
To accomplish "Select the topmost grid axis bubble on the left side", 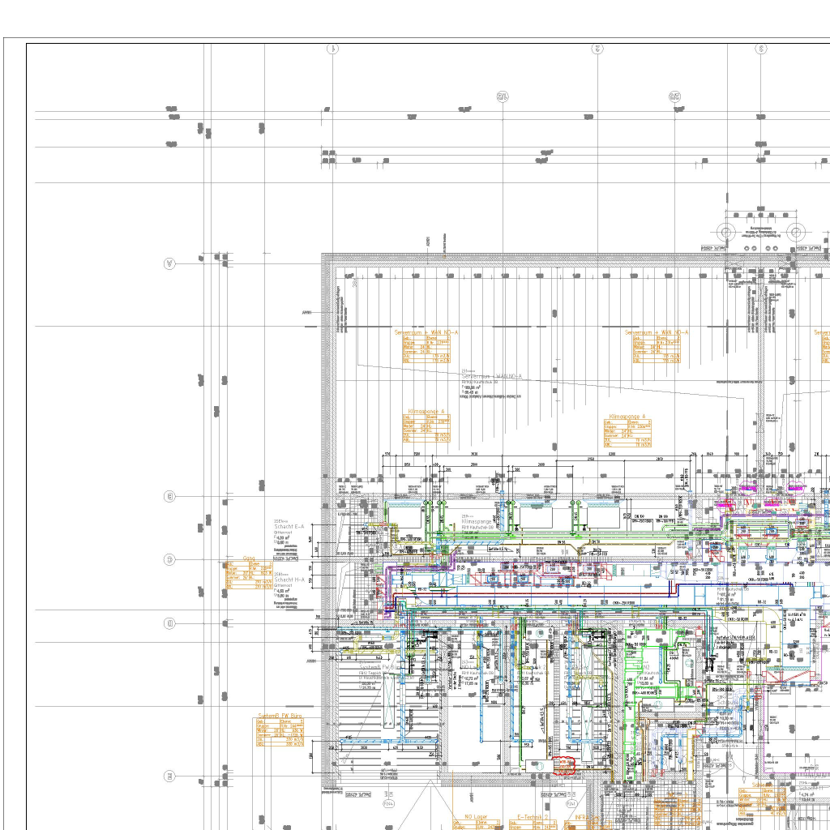I will coord(169,263).
